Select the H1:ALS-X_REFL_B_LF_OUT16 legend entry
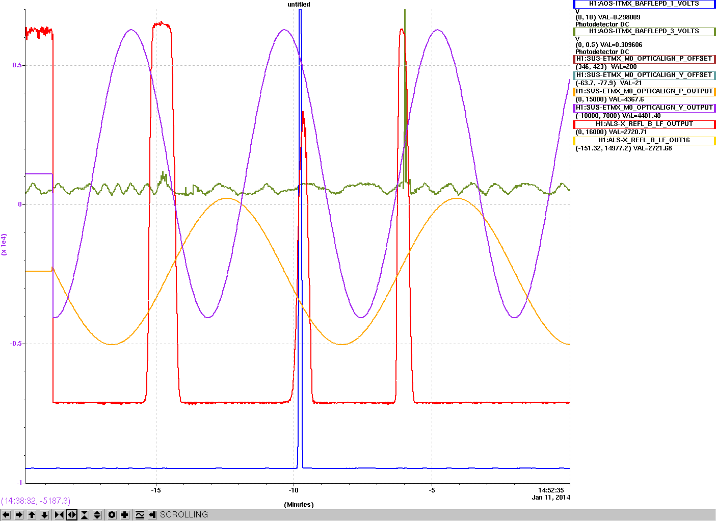Screen dimensions: 716x521 coord(644,140)
